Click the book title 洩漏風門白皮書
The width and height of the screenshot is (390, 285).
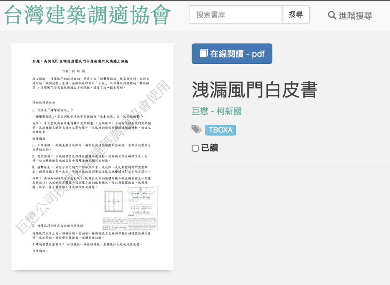coord(256,91)
